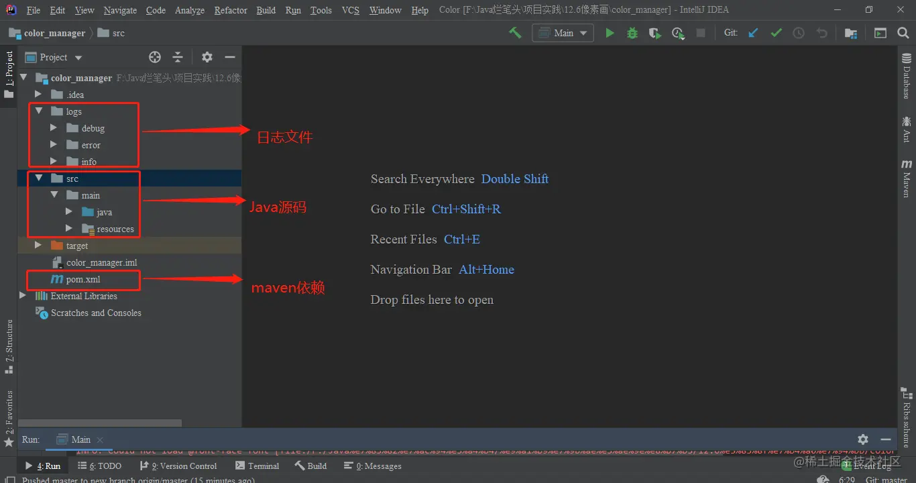The image size is (916, 483).
Task: Select pom.xml in the project tree
Action: (83, 279)
